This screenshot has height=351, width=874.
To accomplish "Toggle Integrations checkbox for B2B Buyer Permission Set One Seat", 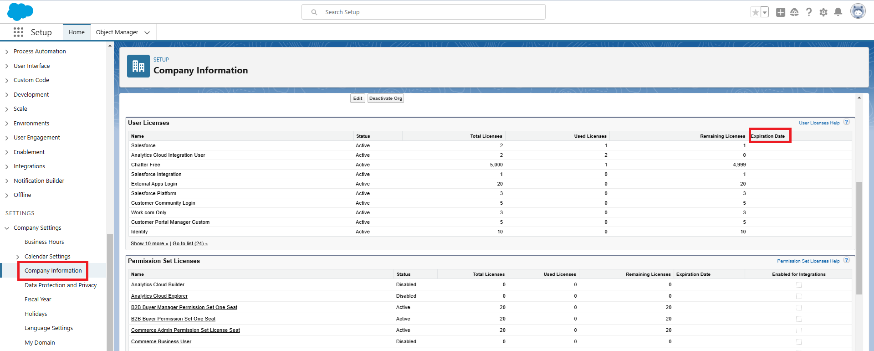I will [x=798, y=319].
